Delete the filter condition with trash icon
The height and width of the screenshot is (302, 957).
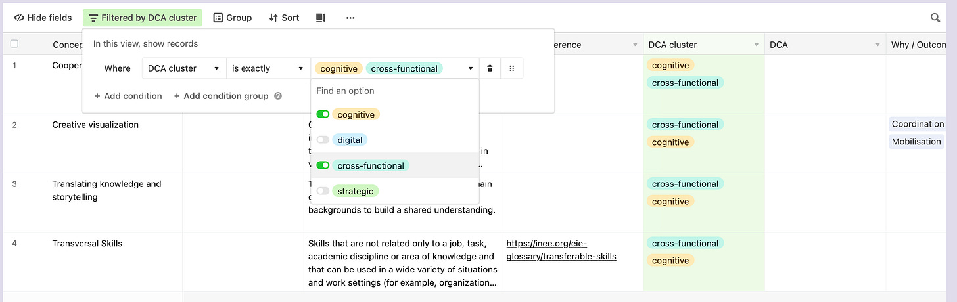[490, 68]
